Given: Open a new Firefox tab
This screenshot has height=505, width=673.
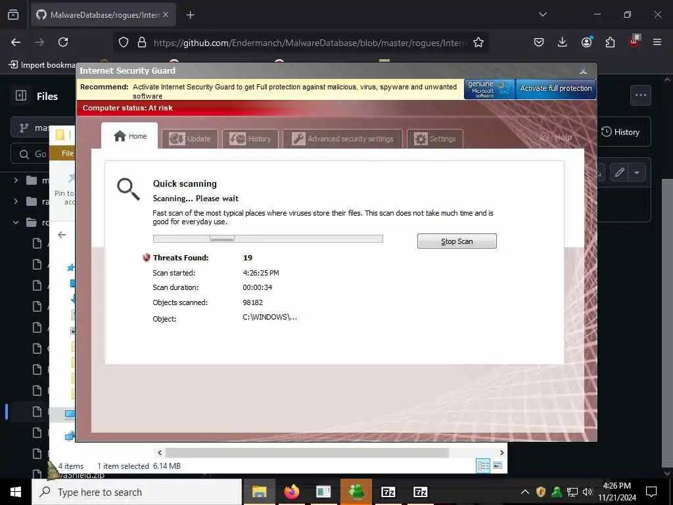Looking at the screenshot, I should click(190, 15).
